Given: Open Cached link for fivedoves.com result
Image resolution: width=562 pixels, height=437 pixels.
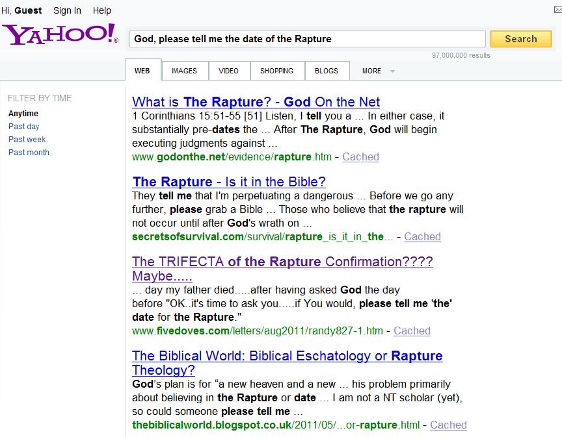Looking at the screenshot, I should [412, 331].
